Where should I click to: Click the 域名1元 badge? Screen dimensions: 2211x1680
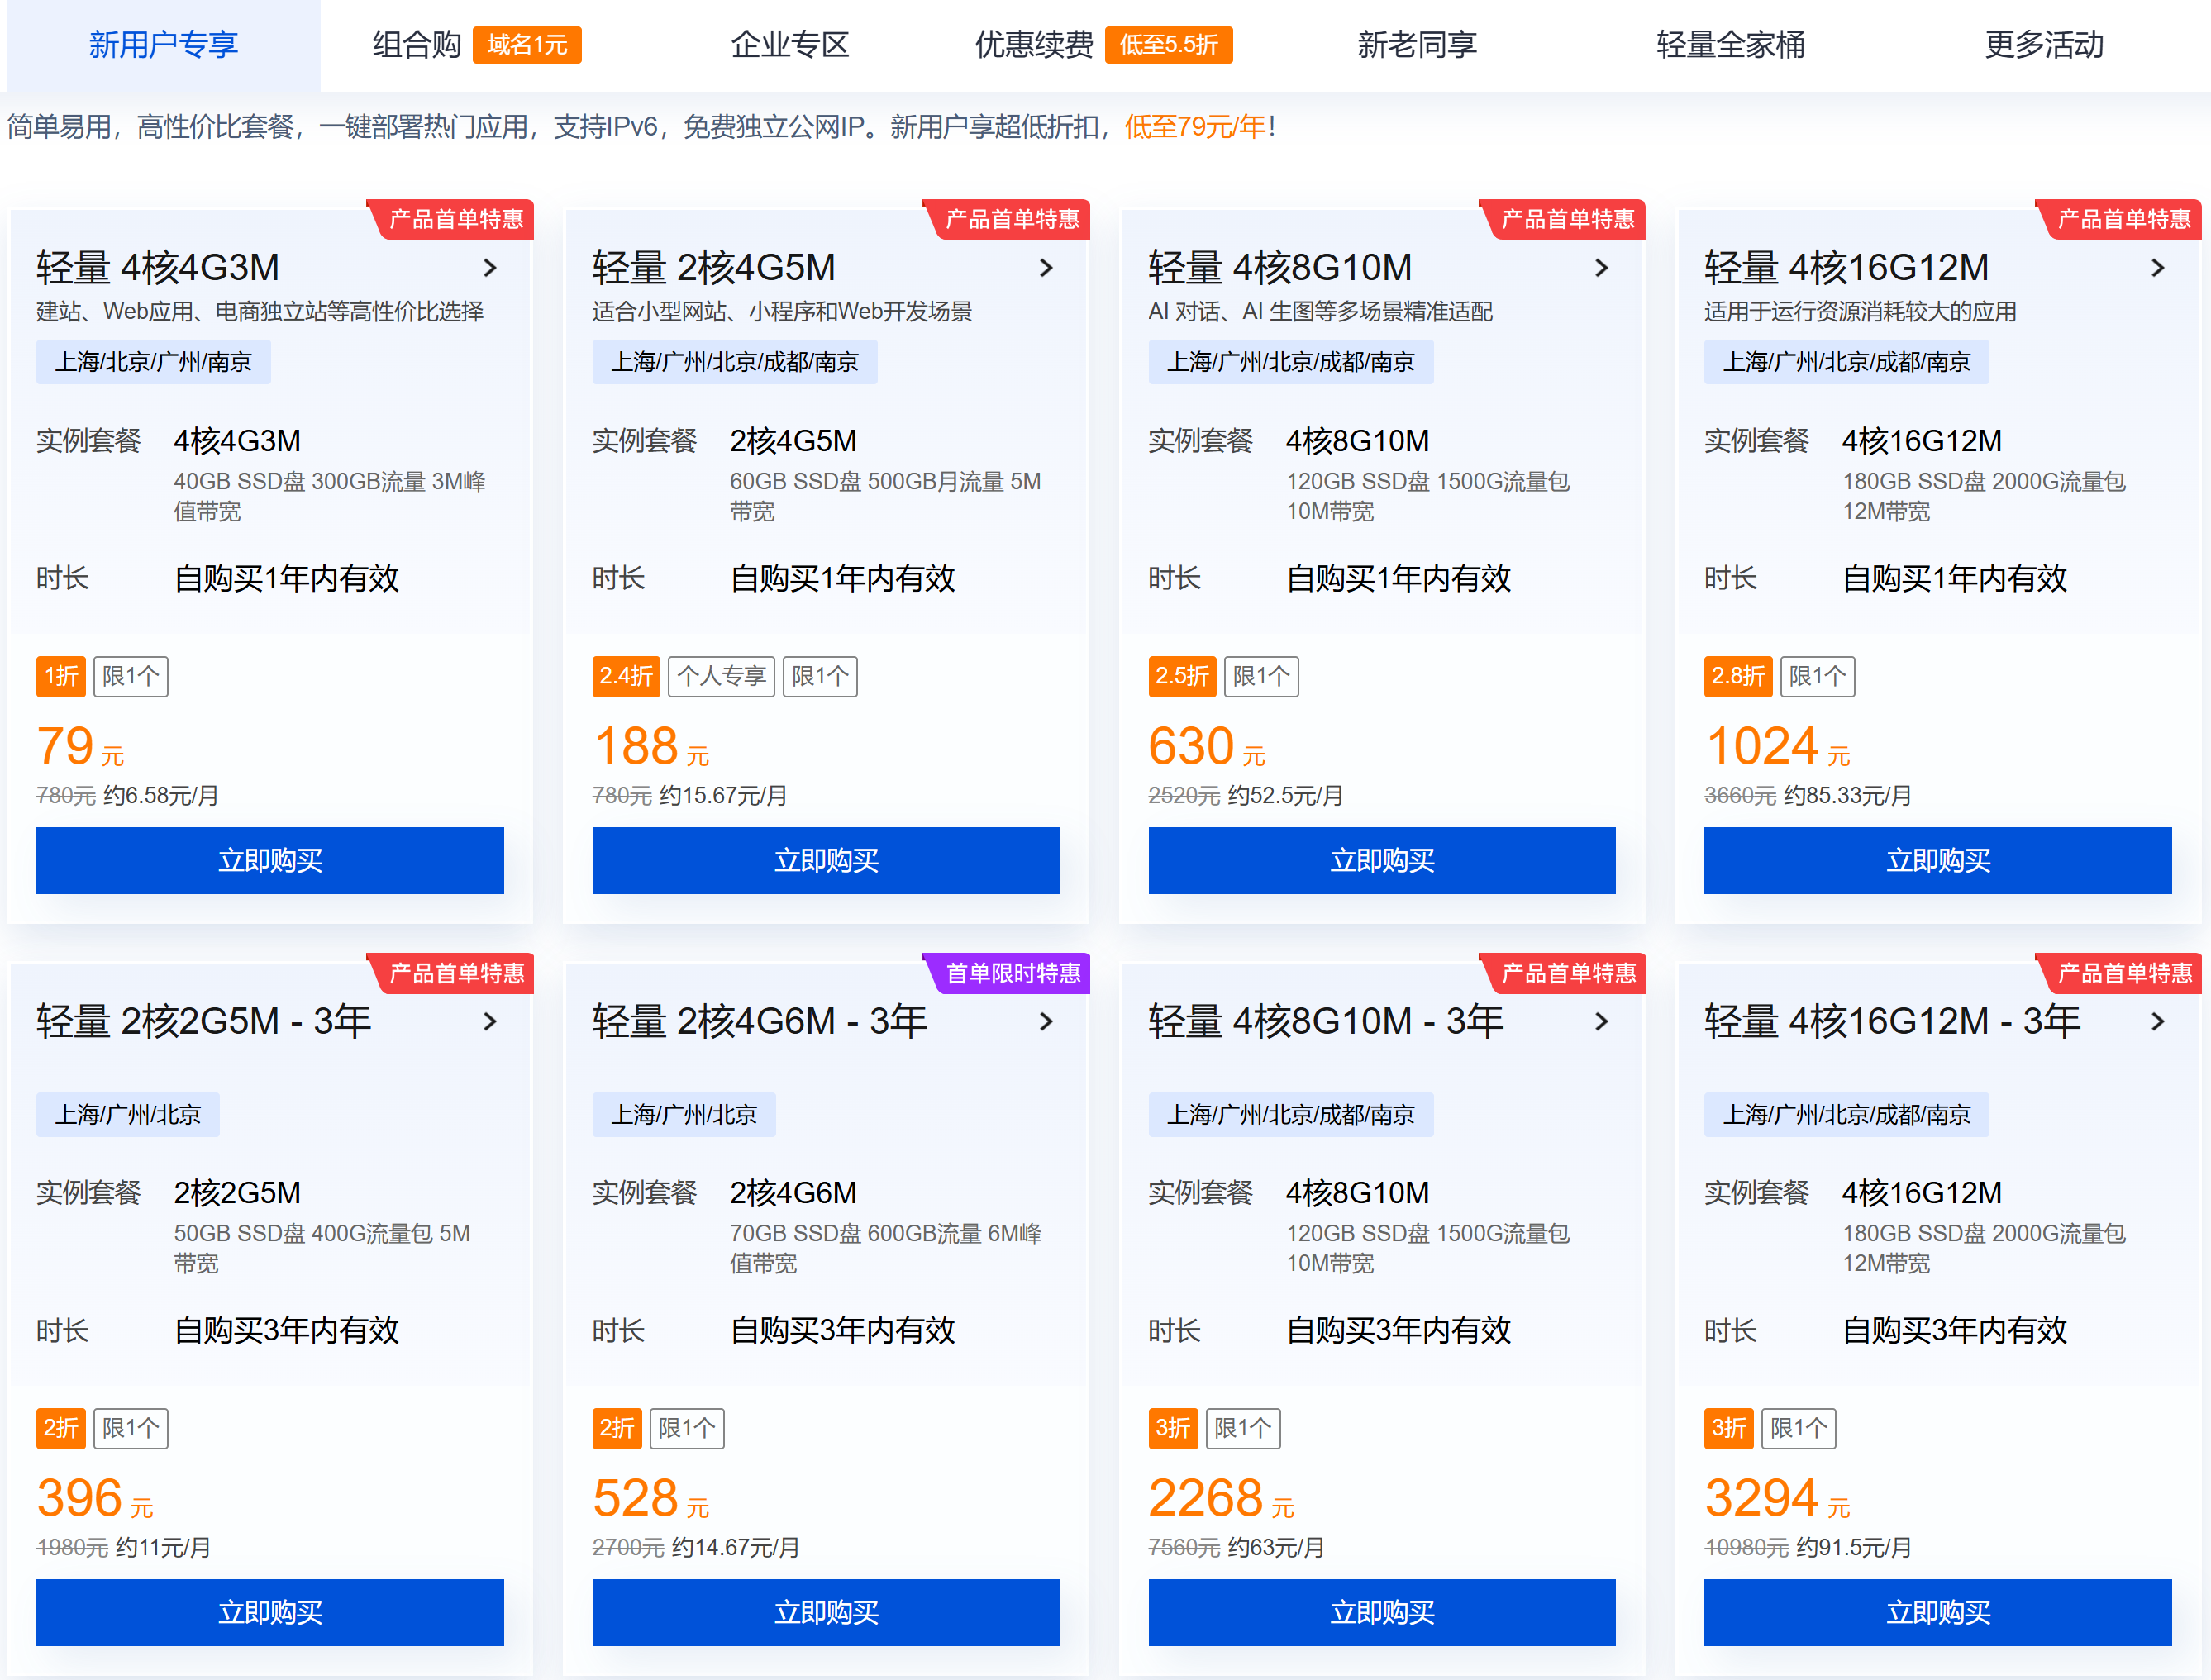coord(527,45)
